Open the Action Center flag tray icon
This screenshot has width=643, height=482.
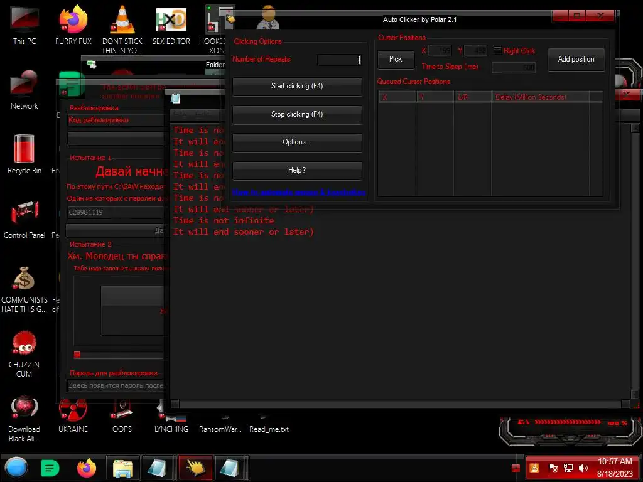point(553,468)
